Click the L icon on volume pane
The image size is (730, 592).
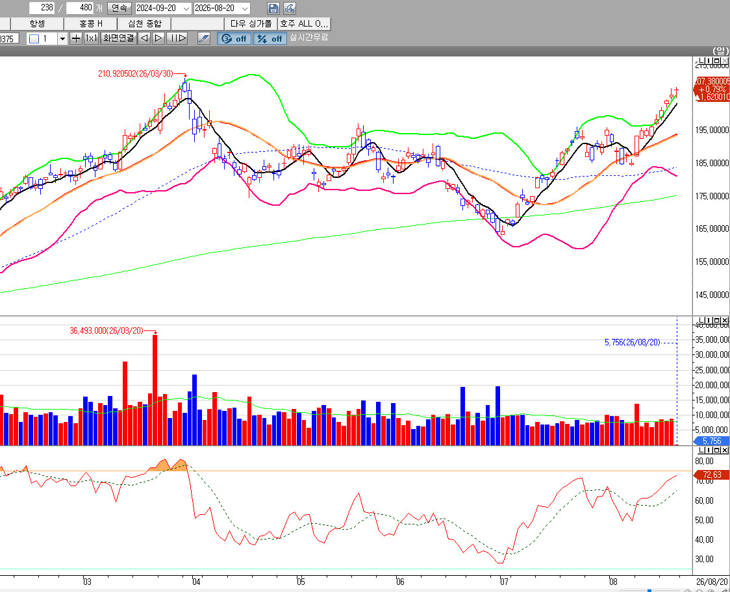tap(701, 320)
